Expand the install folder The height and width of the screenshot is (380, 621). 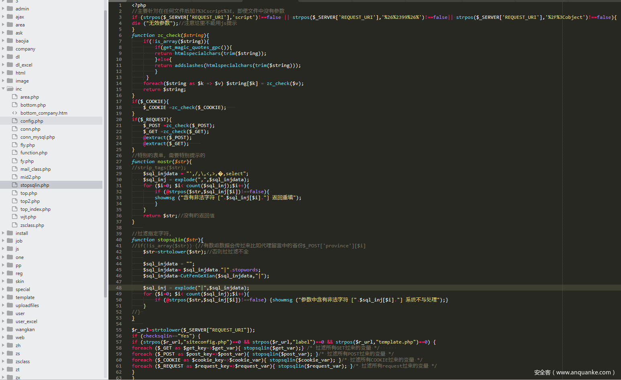(3, 233)
